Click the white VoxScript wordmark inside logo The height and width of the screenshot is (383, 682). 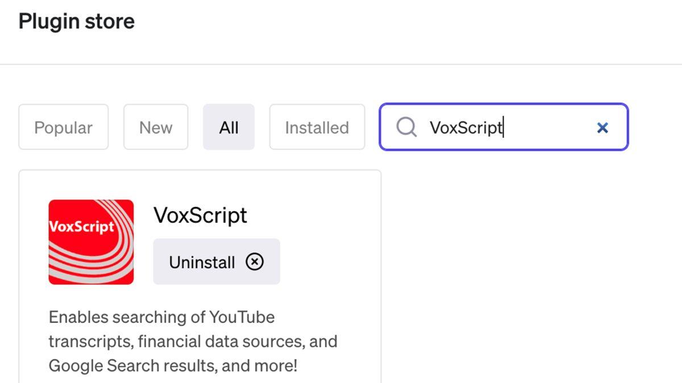point(81,227)
